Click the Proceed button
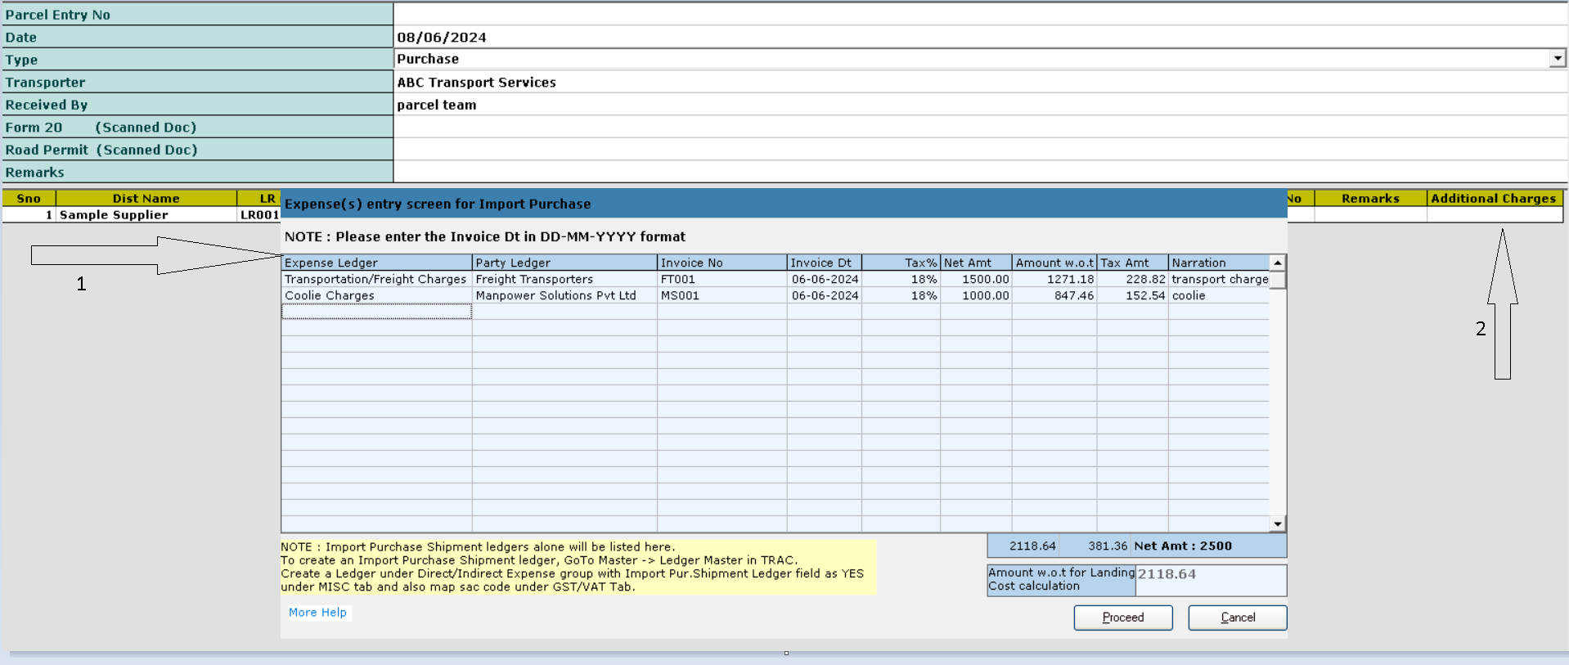The height and width of the screenshot is (665, 1569). (x=1123, y=618)
